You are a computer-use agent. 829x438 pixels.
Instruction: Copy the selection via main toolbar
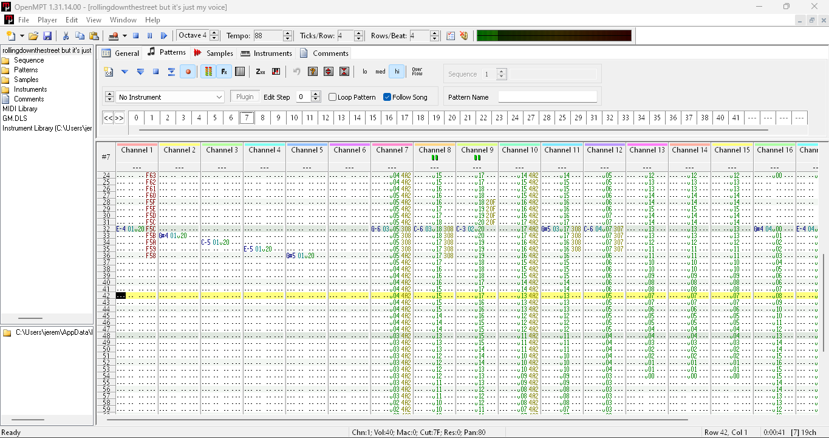pos(80,36)
